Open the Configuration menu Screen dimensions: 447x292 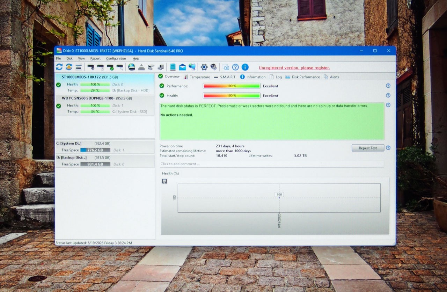116,59
